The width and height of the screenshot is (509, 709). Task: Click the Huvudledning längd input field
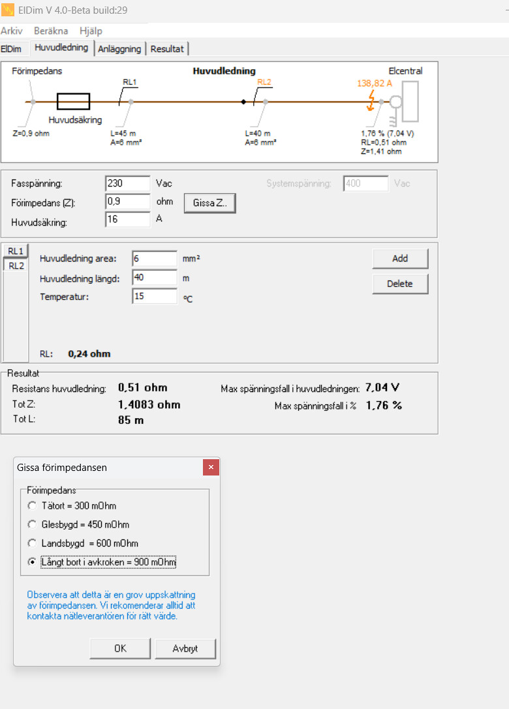(x=154, y=278)
